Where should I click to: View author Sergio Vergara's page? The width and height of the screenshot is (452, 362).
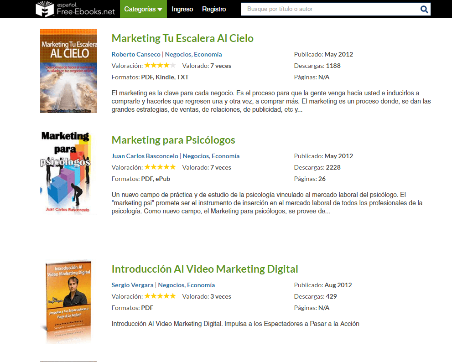click(132, 285)
